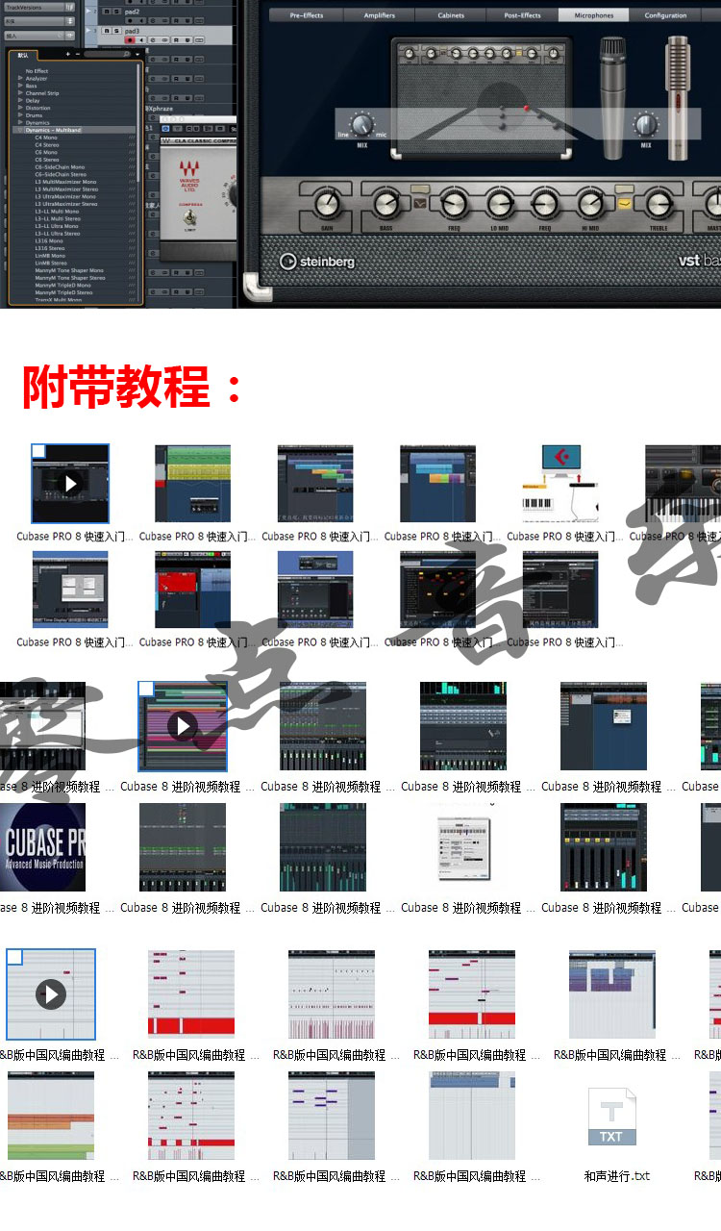Open the Configuration tab
This screenshot has height=1231, width=721.
click(665, 15)
